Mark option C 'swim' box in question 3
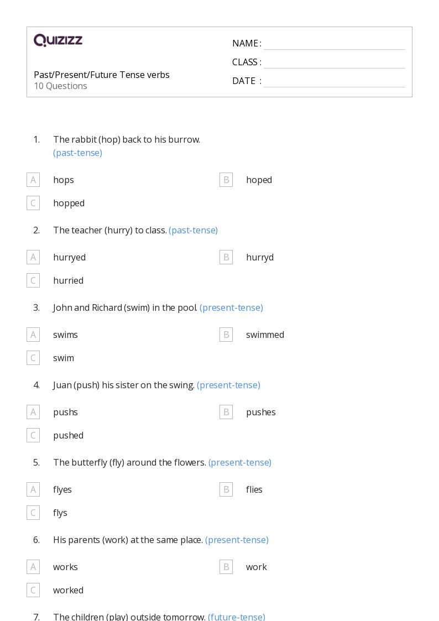 tap(33, 358)
